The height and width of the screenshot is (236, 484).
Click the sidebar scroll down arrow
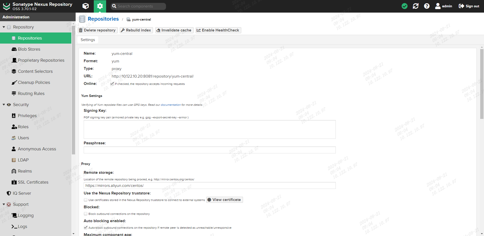(73, 234)
